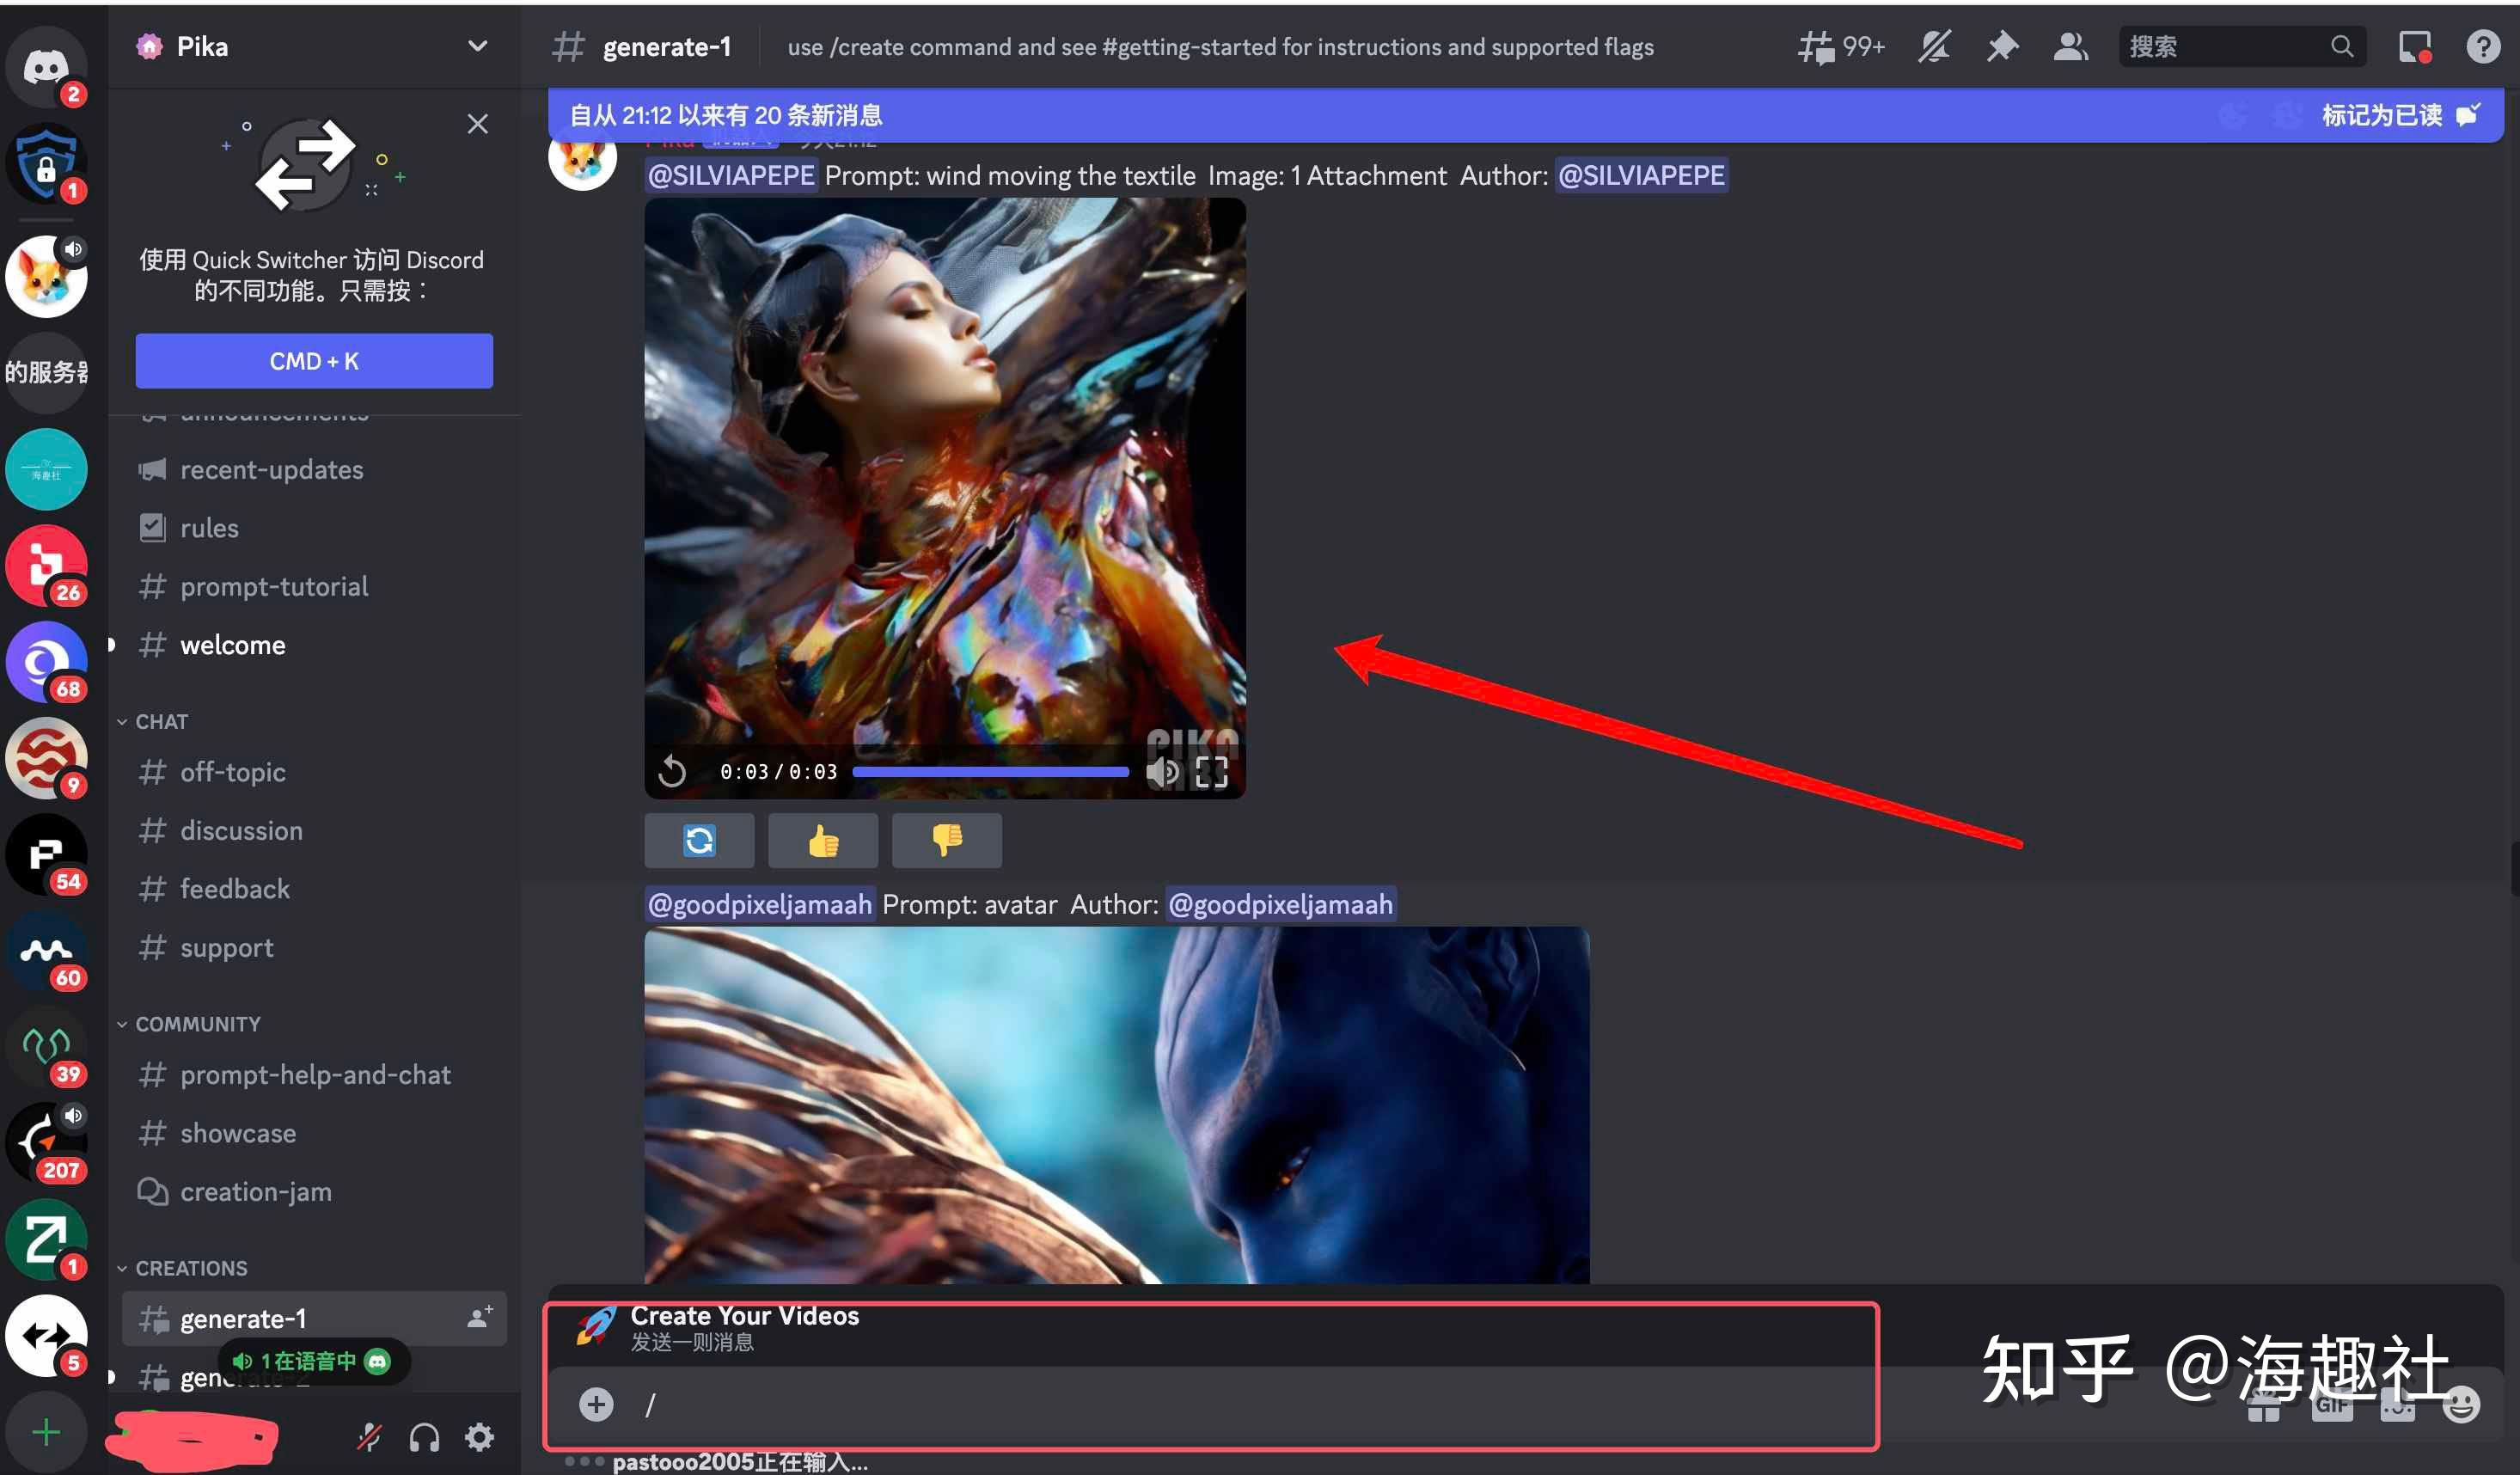This screenshot has height=1475, width=2520.
Task: Toggle channel notification mute bell
Action: pos(1933,46)
